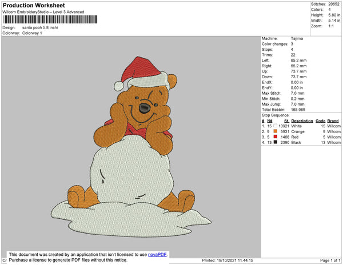Screen dimensions: 343x265
Task: Click the Height value 5.80 in
Action: point(334,15)
